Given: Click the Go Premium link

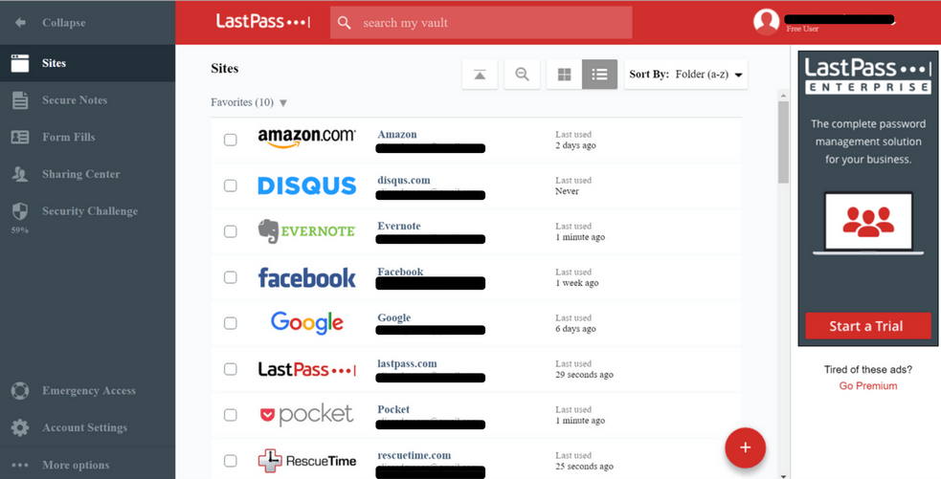Looking at the screenshot, I should pyautogui.click(x=868, y=385).
